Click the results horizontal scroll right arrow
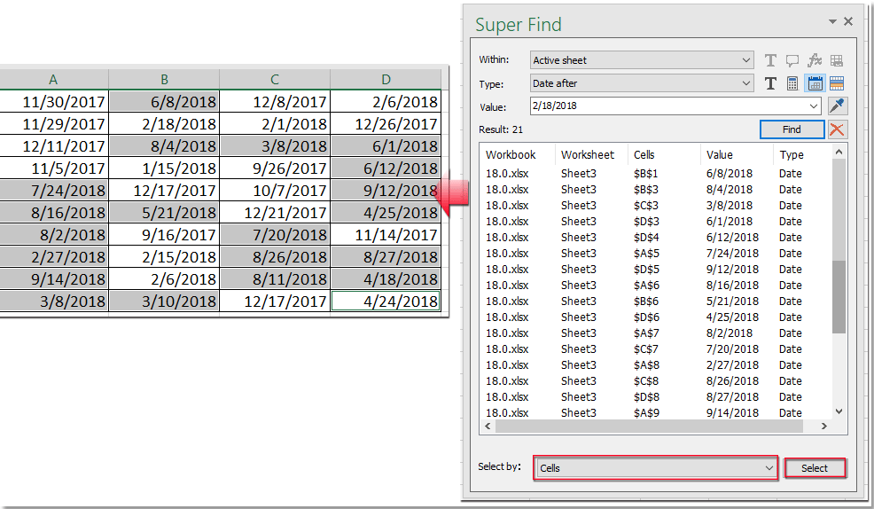 824,427
